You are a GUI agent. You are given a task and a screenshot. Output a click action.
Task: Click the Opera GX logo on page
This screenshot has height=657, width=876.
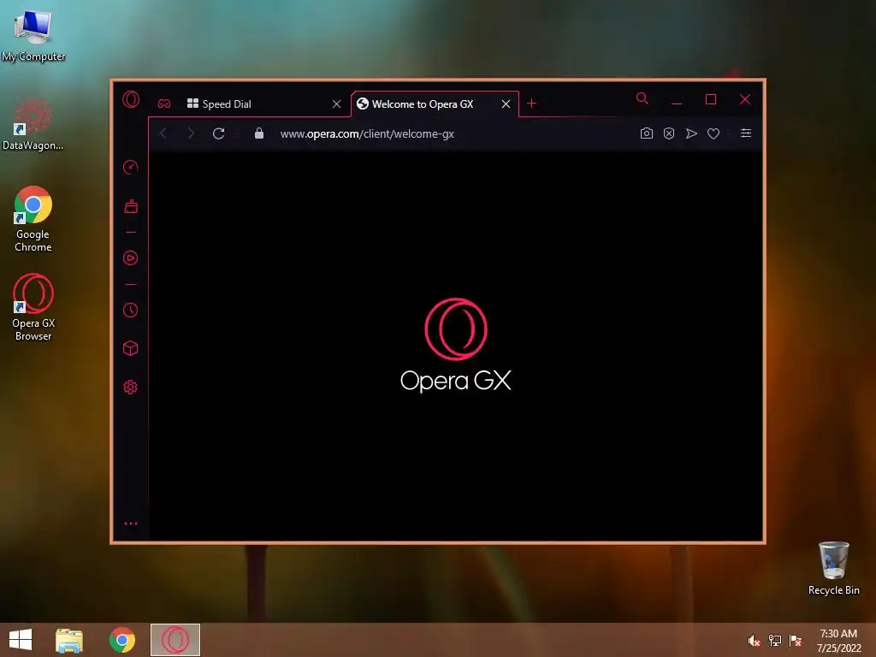coord(456,345)
